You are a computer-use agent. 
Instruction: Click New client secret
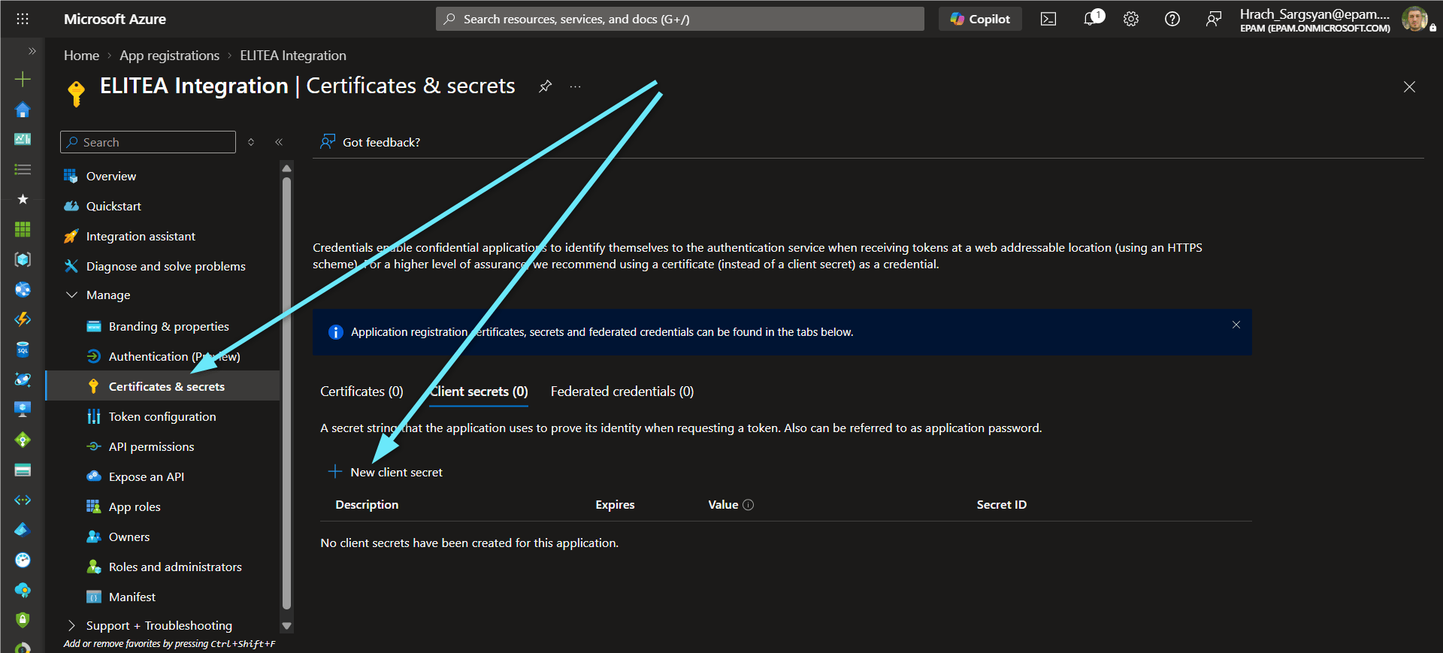coord(386,472)
